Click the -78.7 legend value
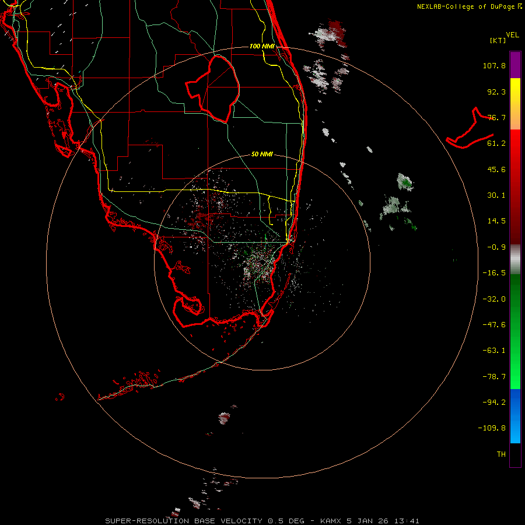The height and width of the screenshot is (525, 525). [x=494, y=377]
